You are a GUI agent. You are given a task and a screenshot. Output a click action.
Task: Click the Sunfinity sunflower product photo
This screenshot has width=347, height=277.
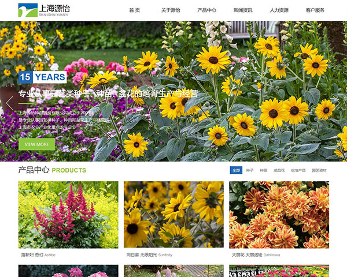point(173,215)
